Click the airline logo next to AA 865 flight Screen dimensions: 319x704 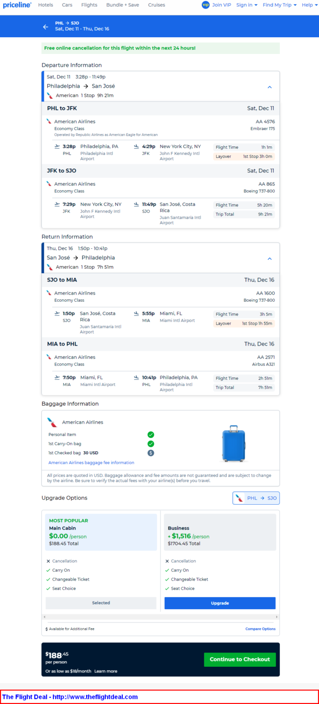click(x=49, y=184)
